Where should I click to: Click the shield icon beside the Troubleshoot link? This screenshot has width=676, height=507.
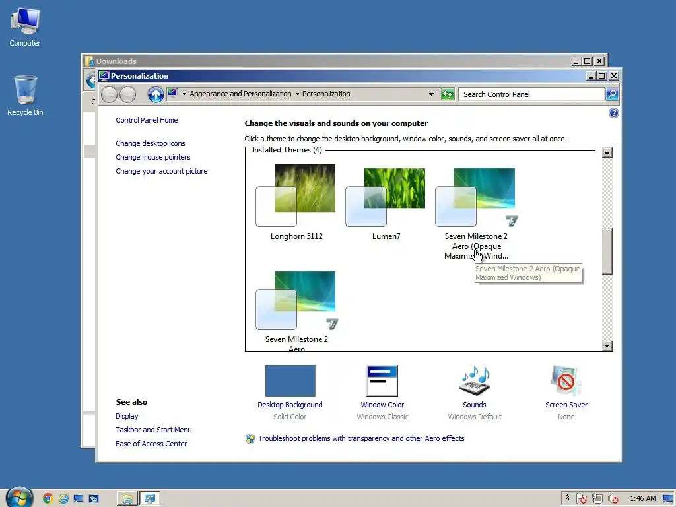click(x=250, y=439)
